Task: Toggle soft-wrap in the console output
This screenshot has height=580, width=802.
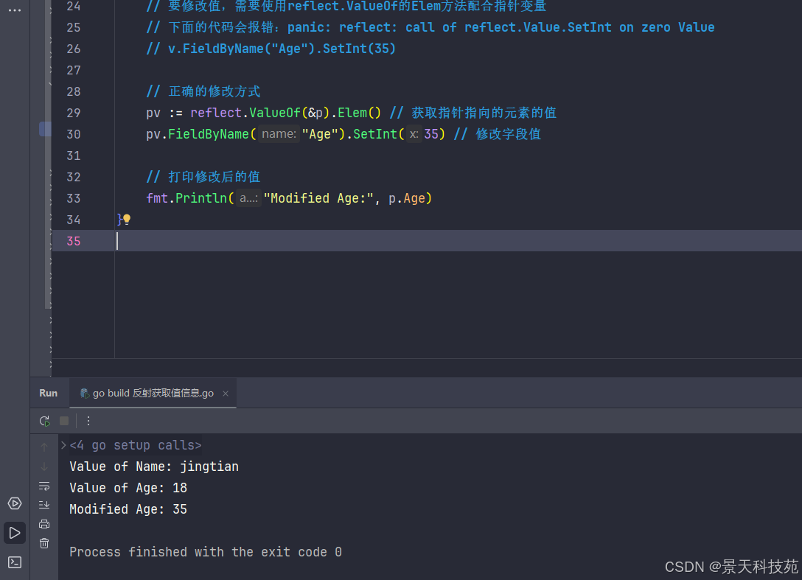Action: 44,486
